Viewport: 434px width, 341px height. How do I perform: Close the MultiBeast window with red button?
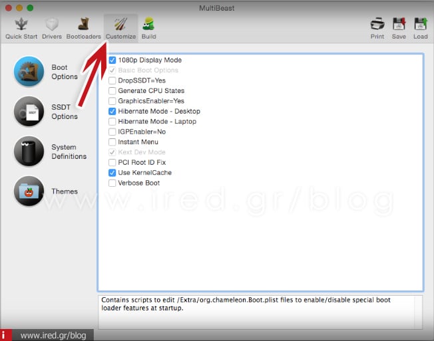(9, 8)
